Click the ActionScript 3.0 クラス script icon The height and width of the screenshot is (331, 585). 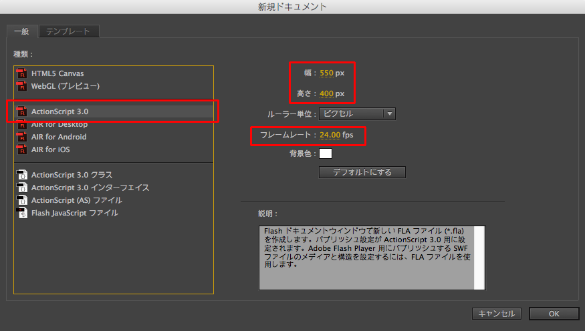22,175
